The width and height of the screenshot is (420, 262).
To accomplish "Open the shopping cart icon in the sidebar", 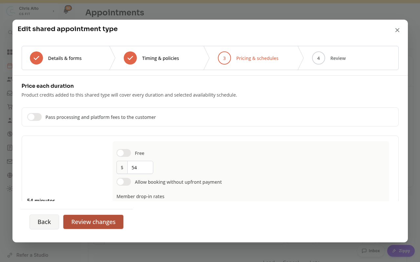I will click(10, 107).
